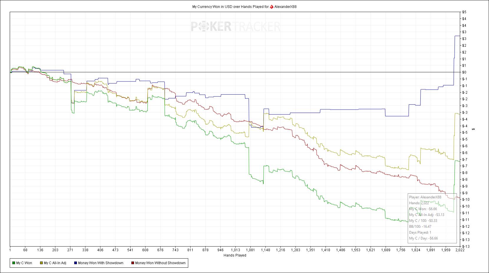This screenshot has height=273, width=489.
Task: Click the 68 tick on x-axis
Action: [x=25, y=250]
